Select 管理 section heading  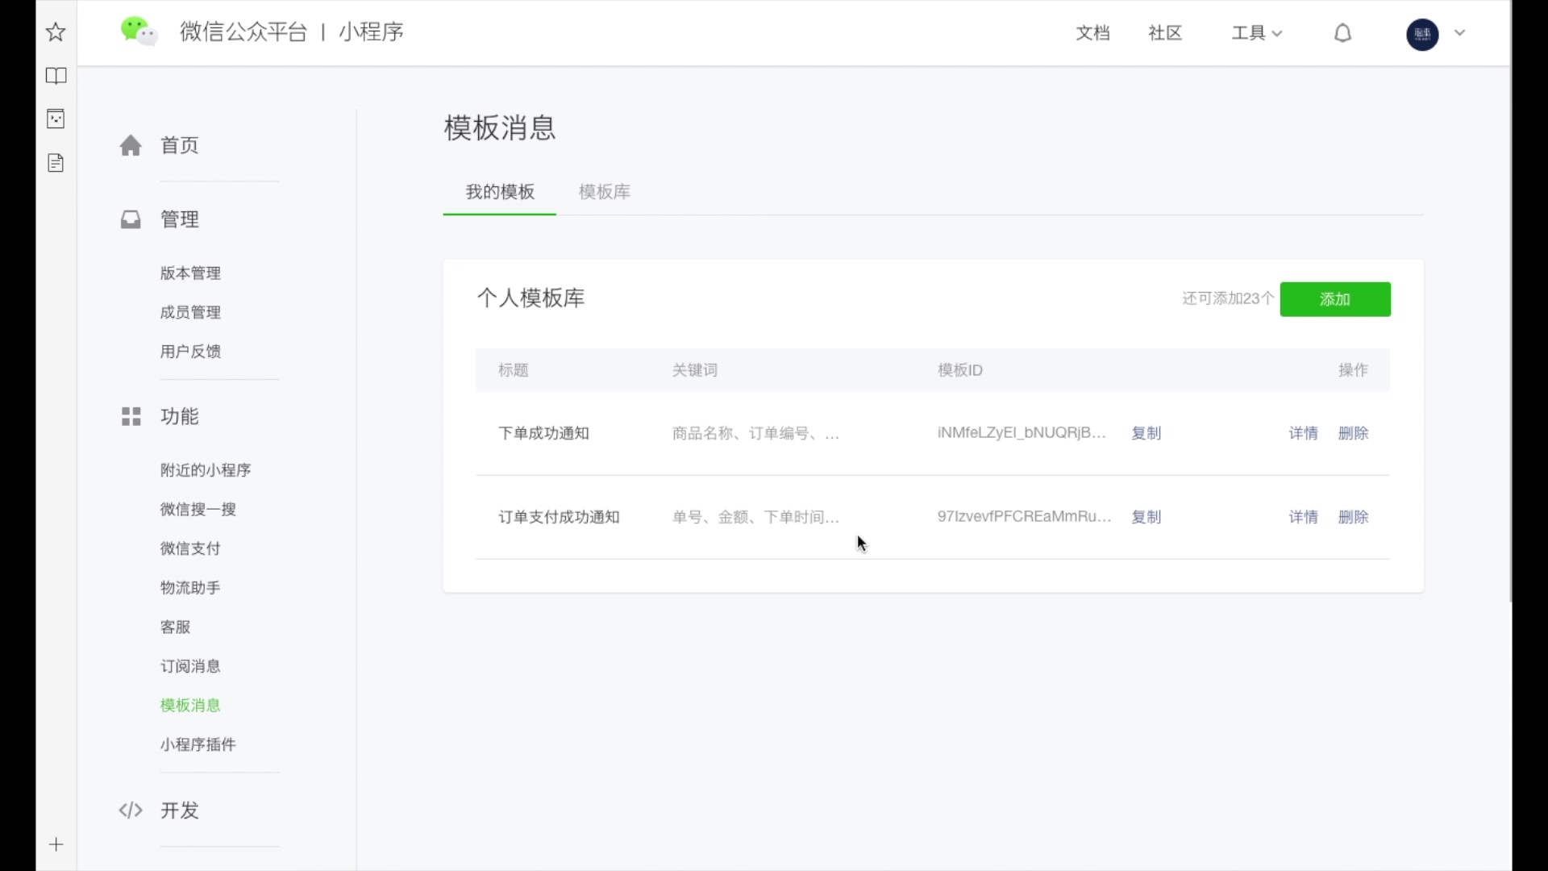click(x=179, y=219)
